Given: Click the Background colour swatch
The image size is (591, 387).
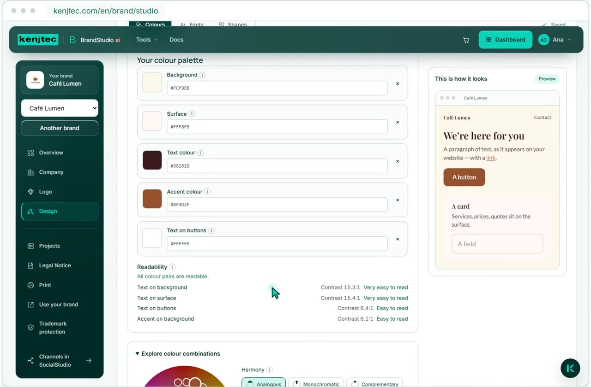Looking at the screenshot, I should pyautogui.click(x=152, y=82).
